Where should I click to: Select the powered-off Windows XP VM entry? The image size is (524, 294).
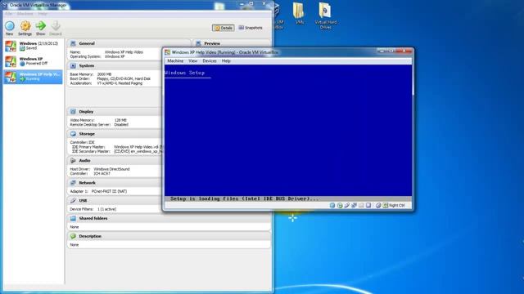click(x=33, y=61)
